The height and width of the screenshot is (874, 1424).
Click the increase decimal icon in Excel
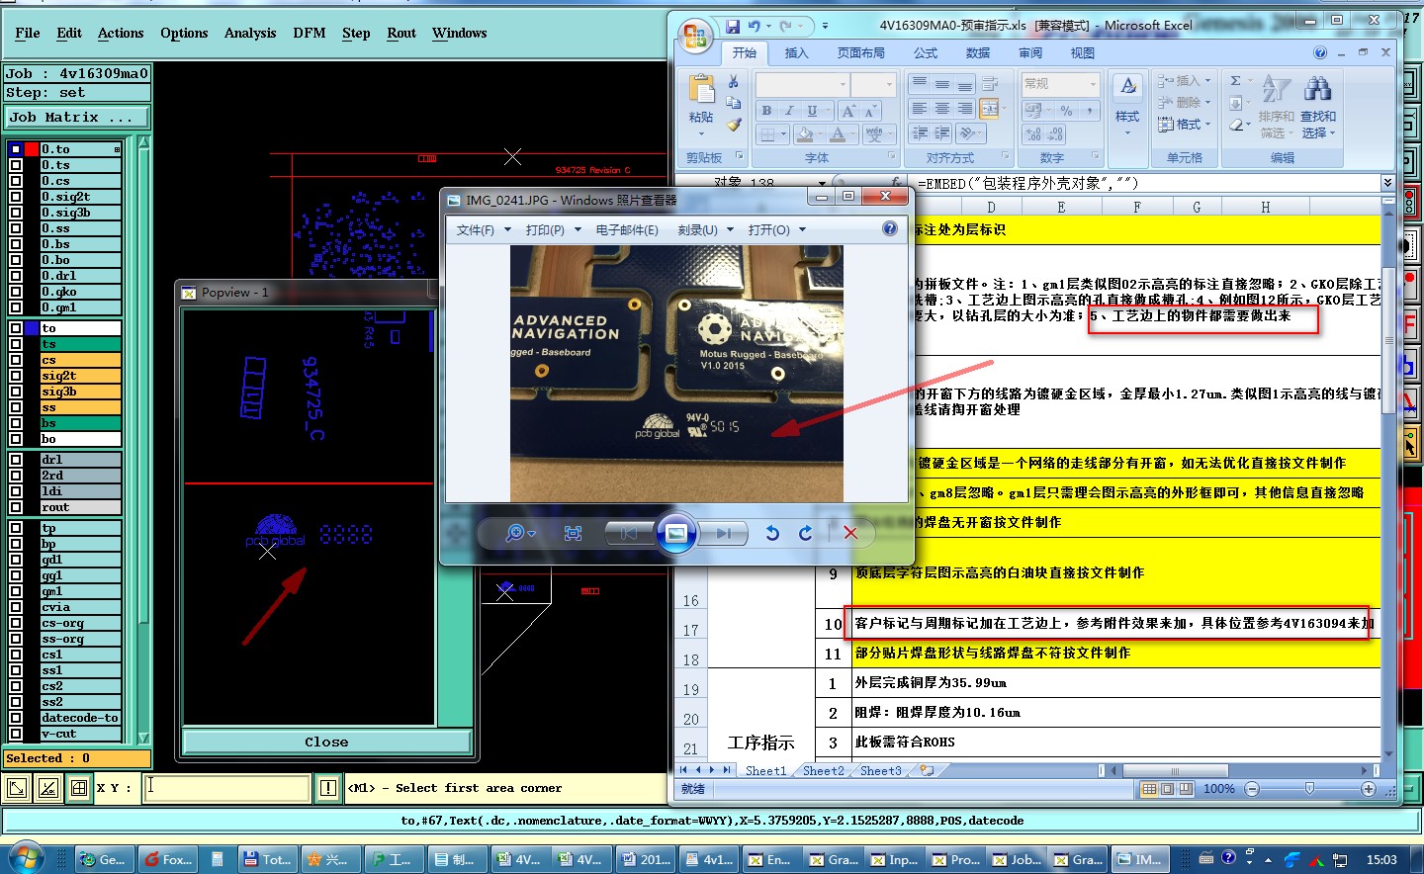coord(1033,133)
